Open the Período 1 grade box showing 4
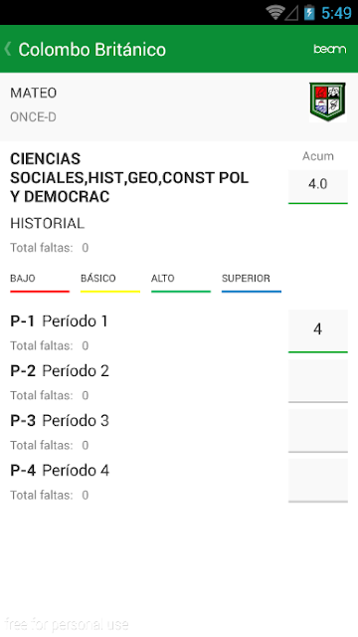The image size is (358, 637). pos(318,331)
